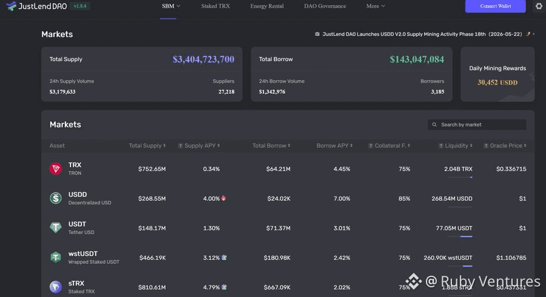The height and width of the screenshot is (297, 546).
Task: Sort by Collateral F. column
Action: coord(393,146)
